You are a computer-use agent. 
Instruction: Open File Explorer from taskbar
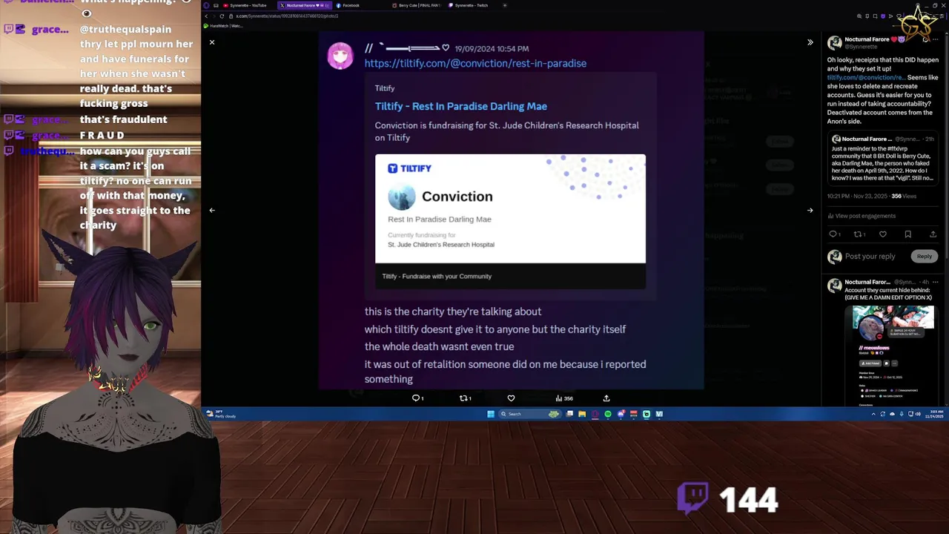click(582, 414)
